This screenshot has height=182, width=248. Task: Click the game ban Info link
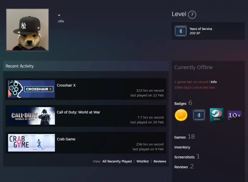coord(214,82)
